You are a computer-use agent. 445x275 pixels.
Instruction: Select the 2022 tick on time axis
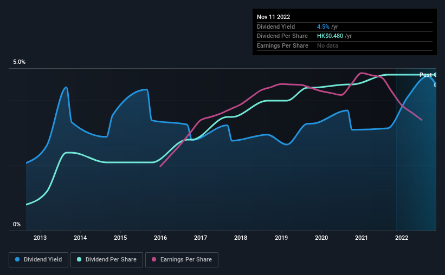pyautogui.click(x=402, y=238)
